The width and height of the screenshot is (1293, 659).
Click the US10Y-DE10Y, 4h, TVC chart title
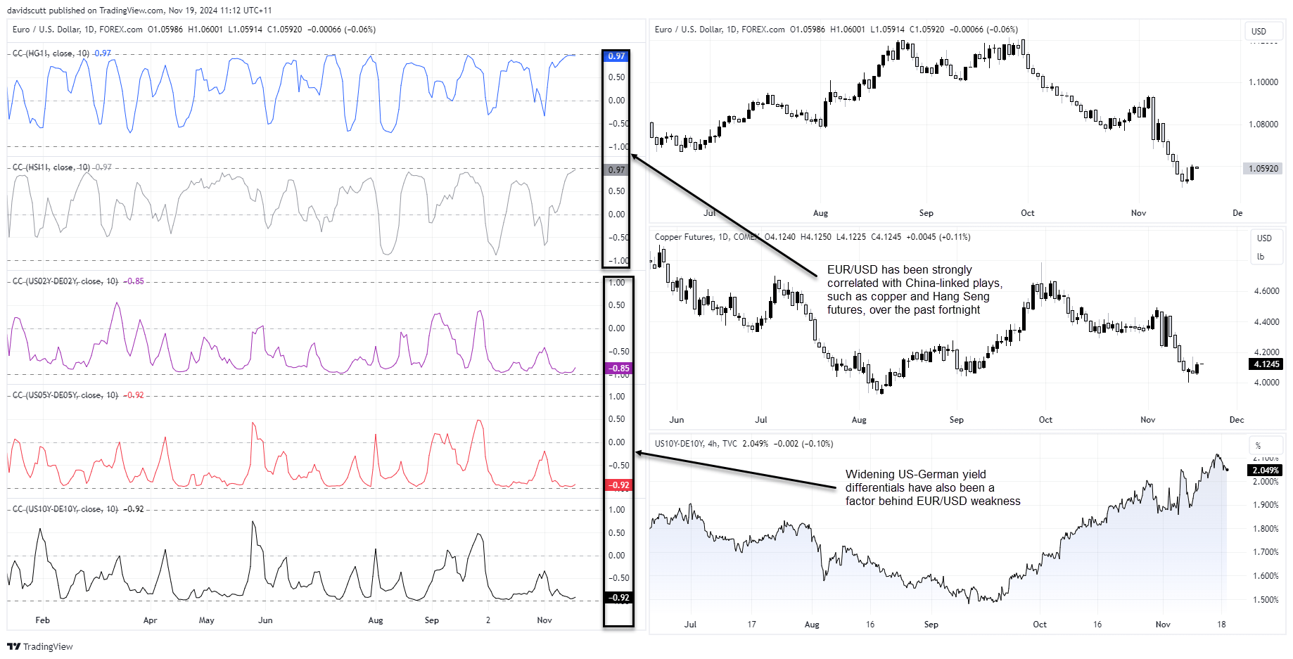click(696, 444)
